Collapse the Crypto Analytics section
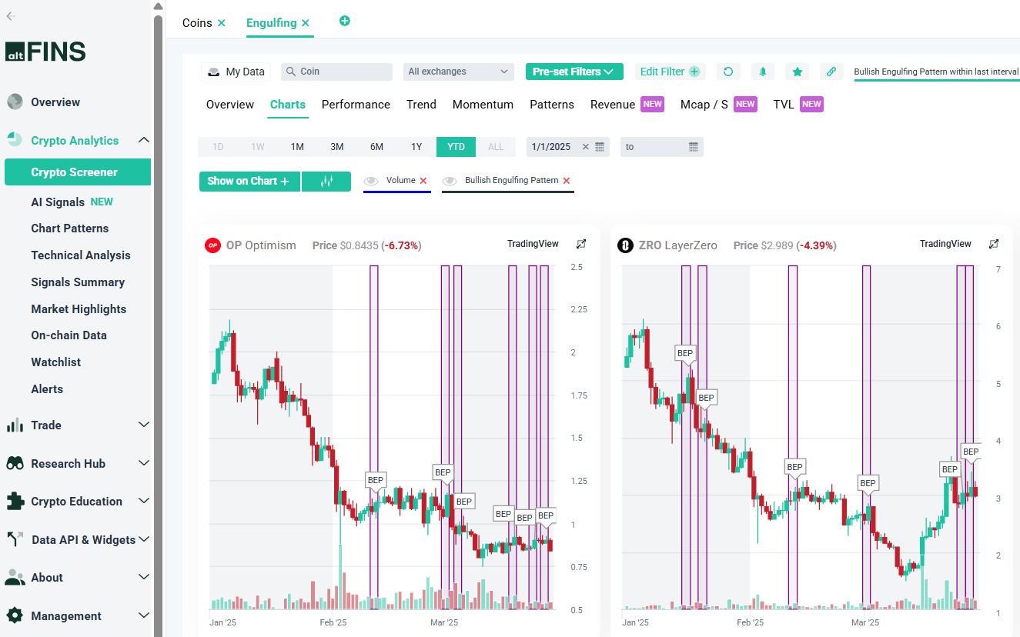This screenshot has width=1020, height=637. point(143,140)
